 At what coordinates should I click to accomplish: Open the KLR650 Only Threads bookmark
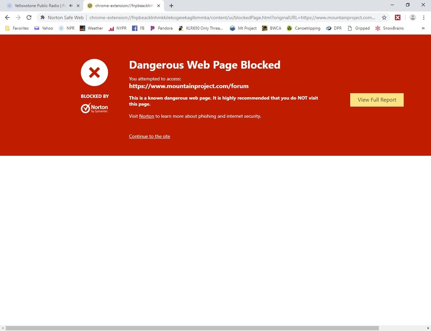pyautogui.click(x=200, y=28)
